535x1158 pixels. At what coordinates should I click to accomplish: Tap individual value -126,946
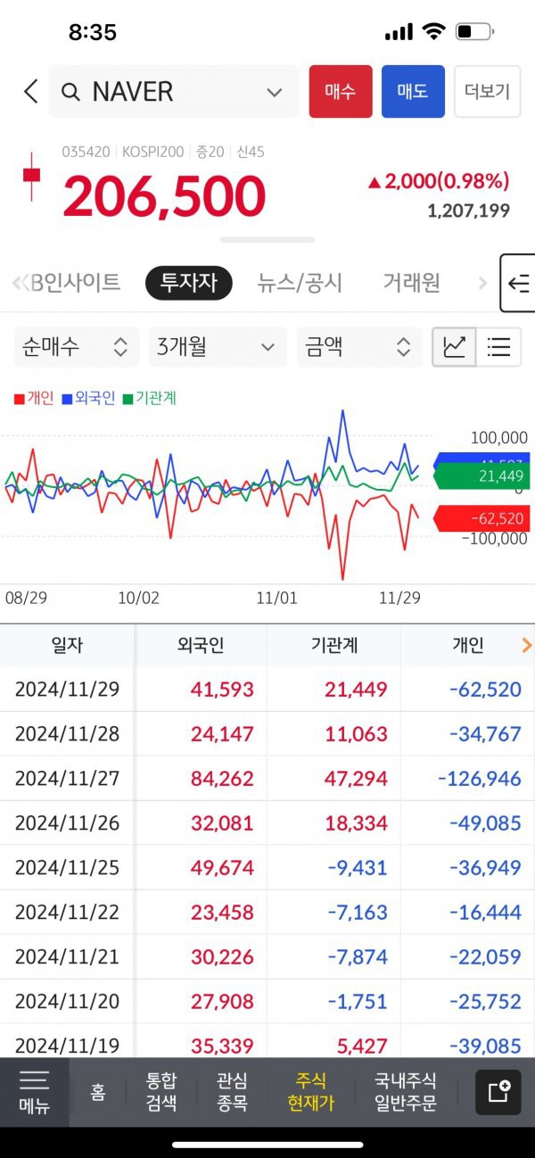(x=480, y=778)
